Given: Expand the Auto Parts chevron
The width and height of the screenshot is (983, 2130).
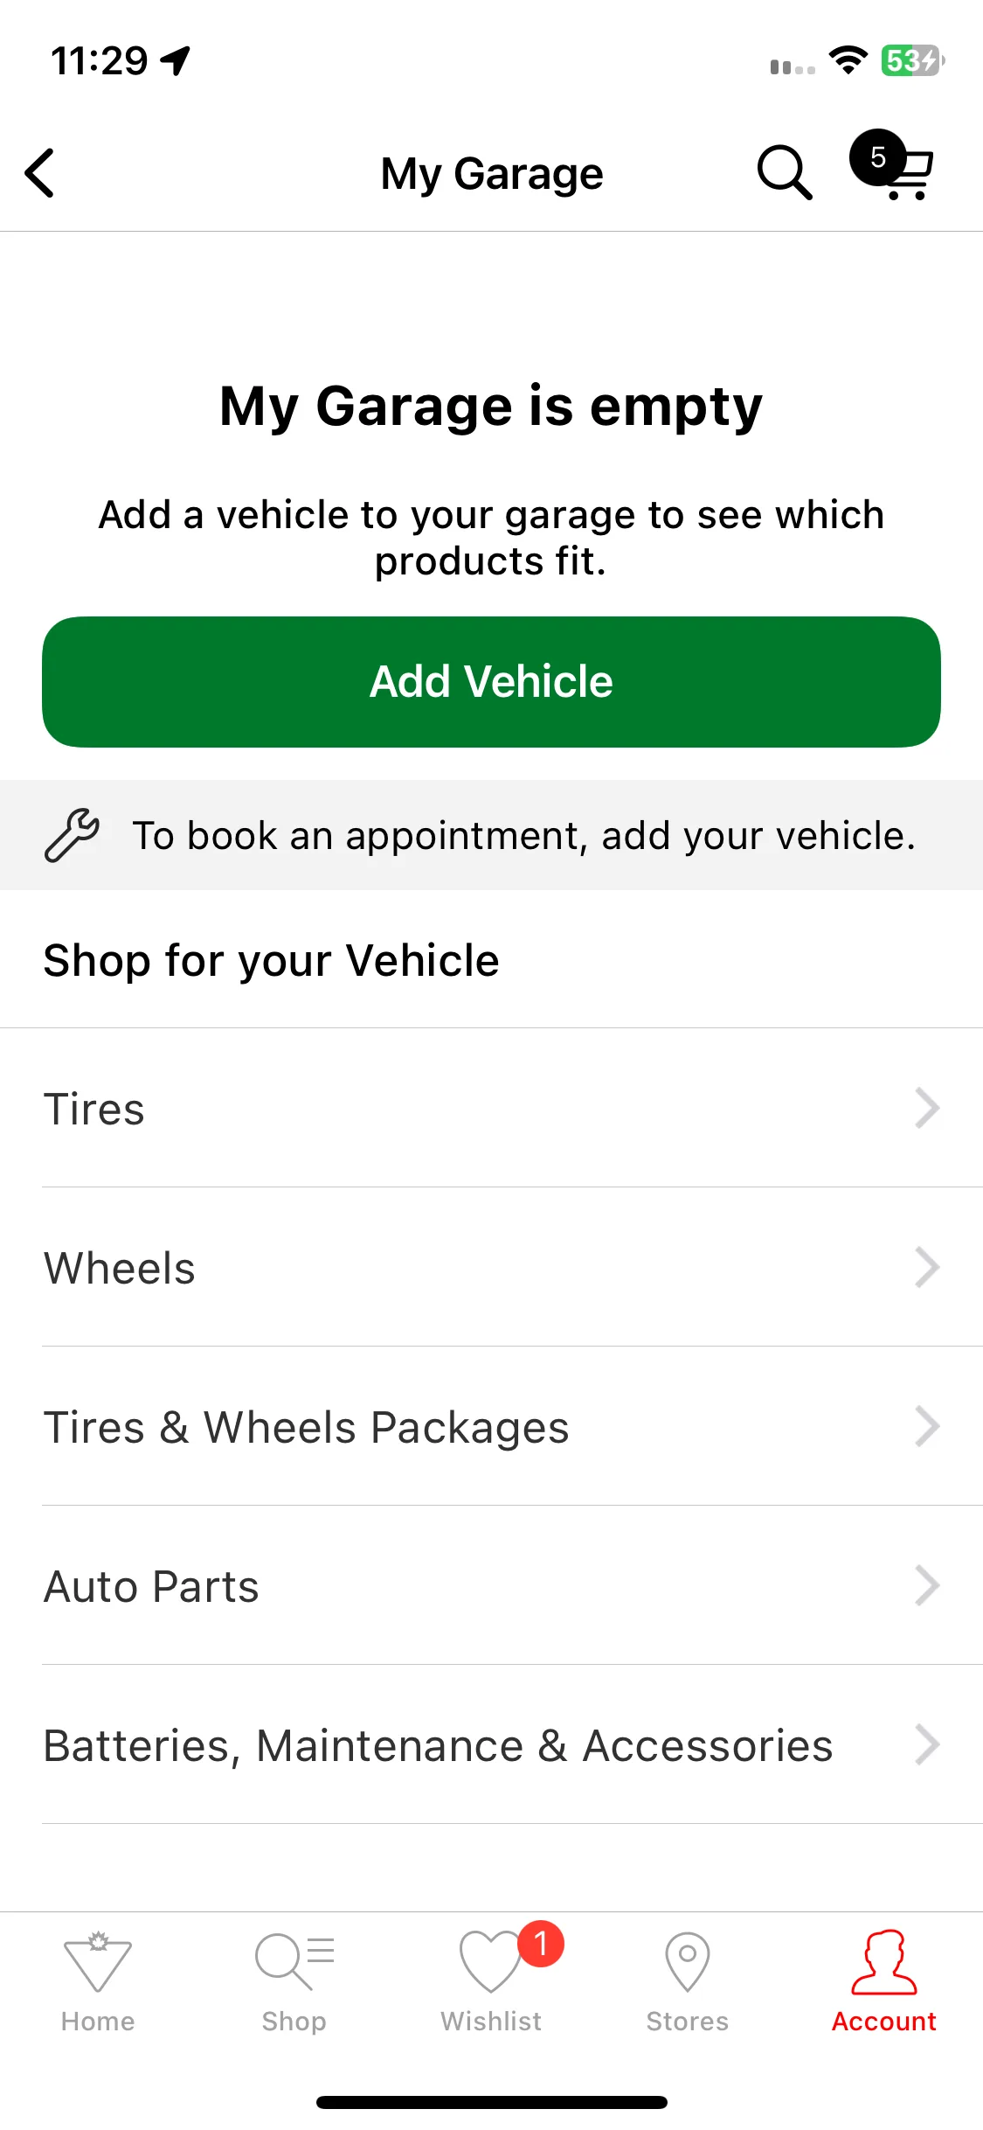Looking at the screenshot, I should click(x=927, y=1585).
